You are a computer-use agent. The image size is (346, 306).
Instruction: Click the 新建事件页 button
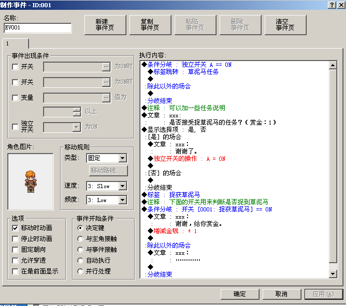click(x=105, y=25)
